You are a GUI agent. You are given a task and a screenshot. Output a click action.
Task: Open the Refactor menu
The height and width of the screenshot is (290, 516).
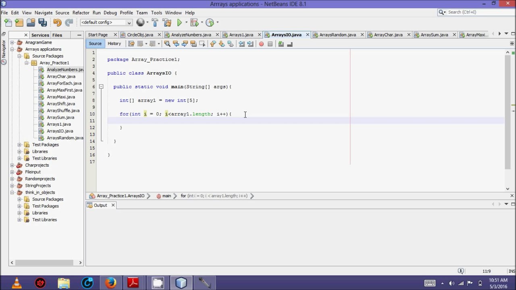[x=81, y=12]
